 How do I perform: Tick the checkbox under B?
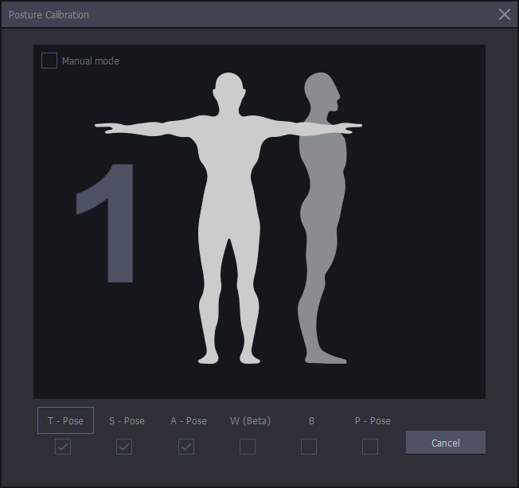pyautogui.click(x=309, y=447)
